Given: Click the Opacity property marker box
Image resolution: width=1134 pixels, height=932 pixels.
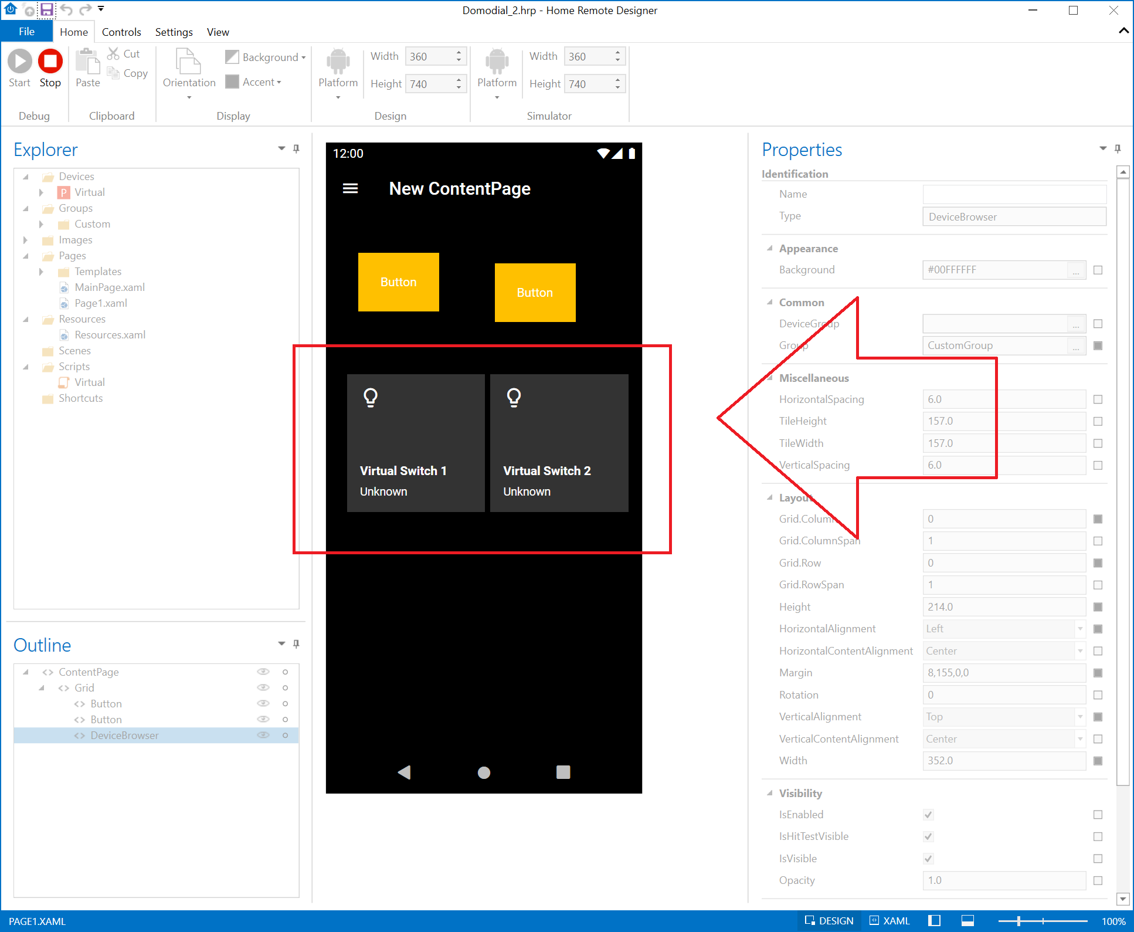Looking at the screenshot, I should coord(1098,880).
